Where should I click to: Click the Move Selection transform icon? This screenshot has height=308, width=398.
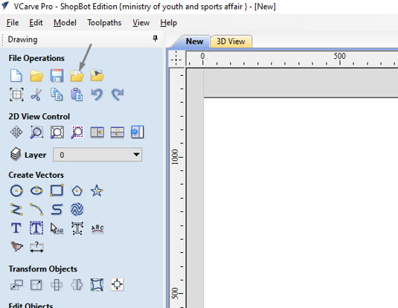pos(16,285)
